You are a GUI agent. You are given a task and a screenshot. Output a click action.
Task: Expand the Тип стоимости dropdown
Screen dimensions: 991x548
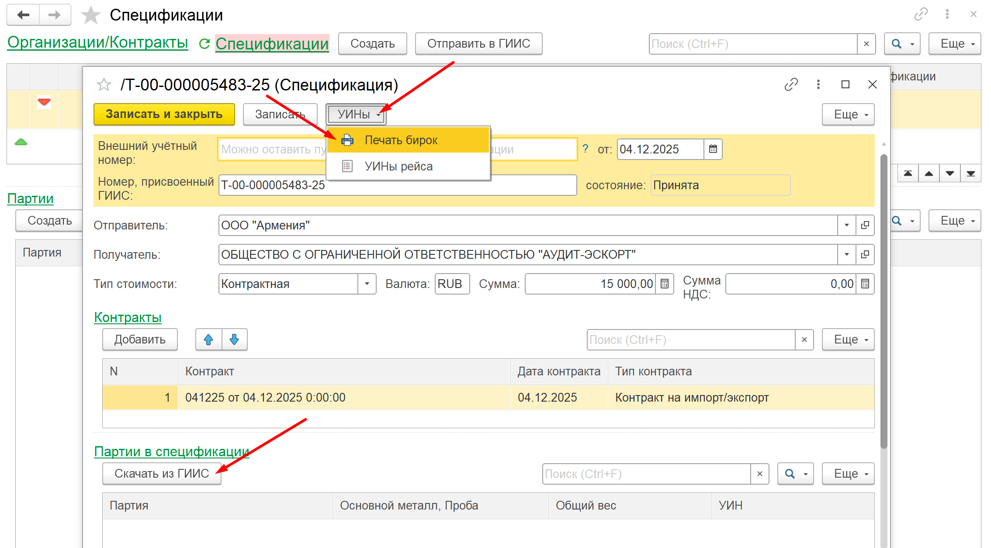(367, 284)
